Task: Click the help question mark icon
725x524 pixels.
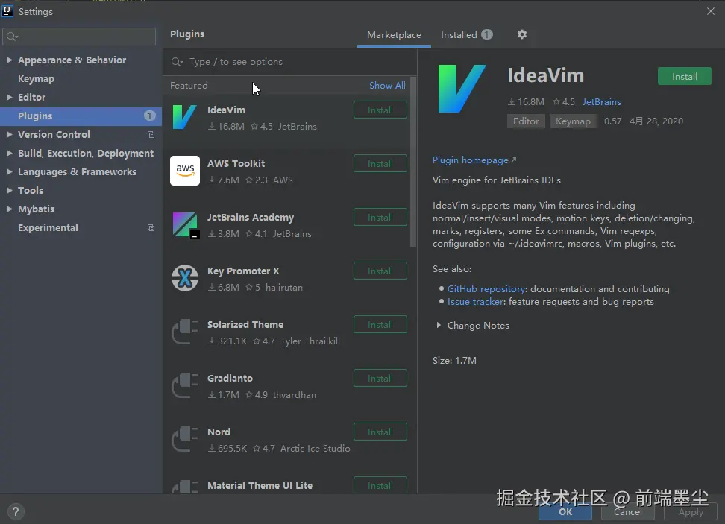Action: click(15, 511)
